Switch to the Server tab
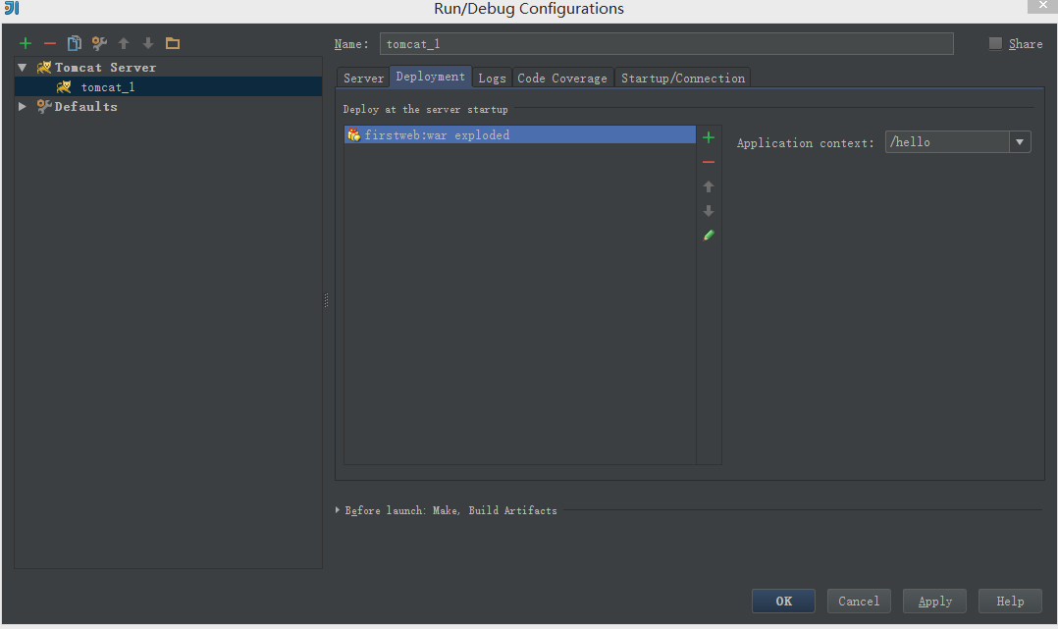Viewport: 1058px width, 629px height. [364, 79]
